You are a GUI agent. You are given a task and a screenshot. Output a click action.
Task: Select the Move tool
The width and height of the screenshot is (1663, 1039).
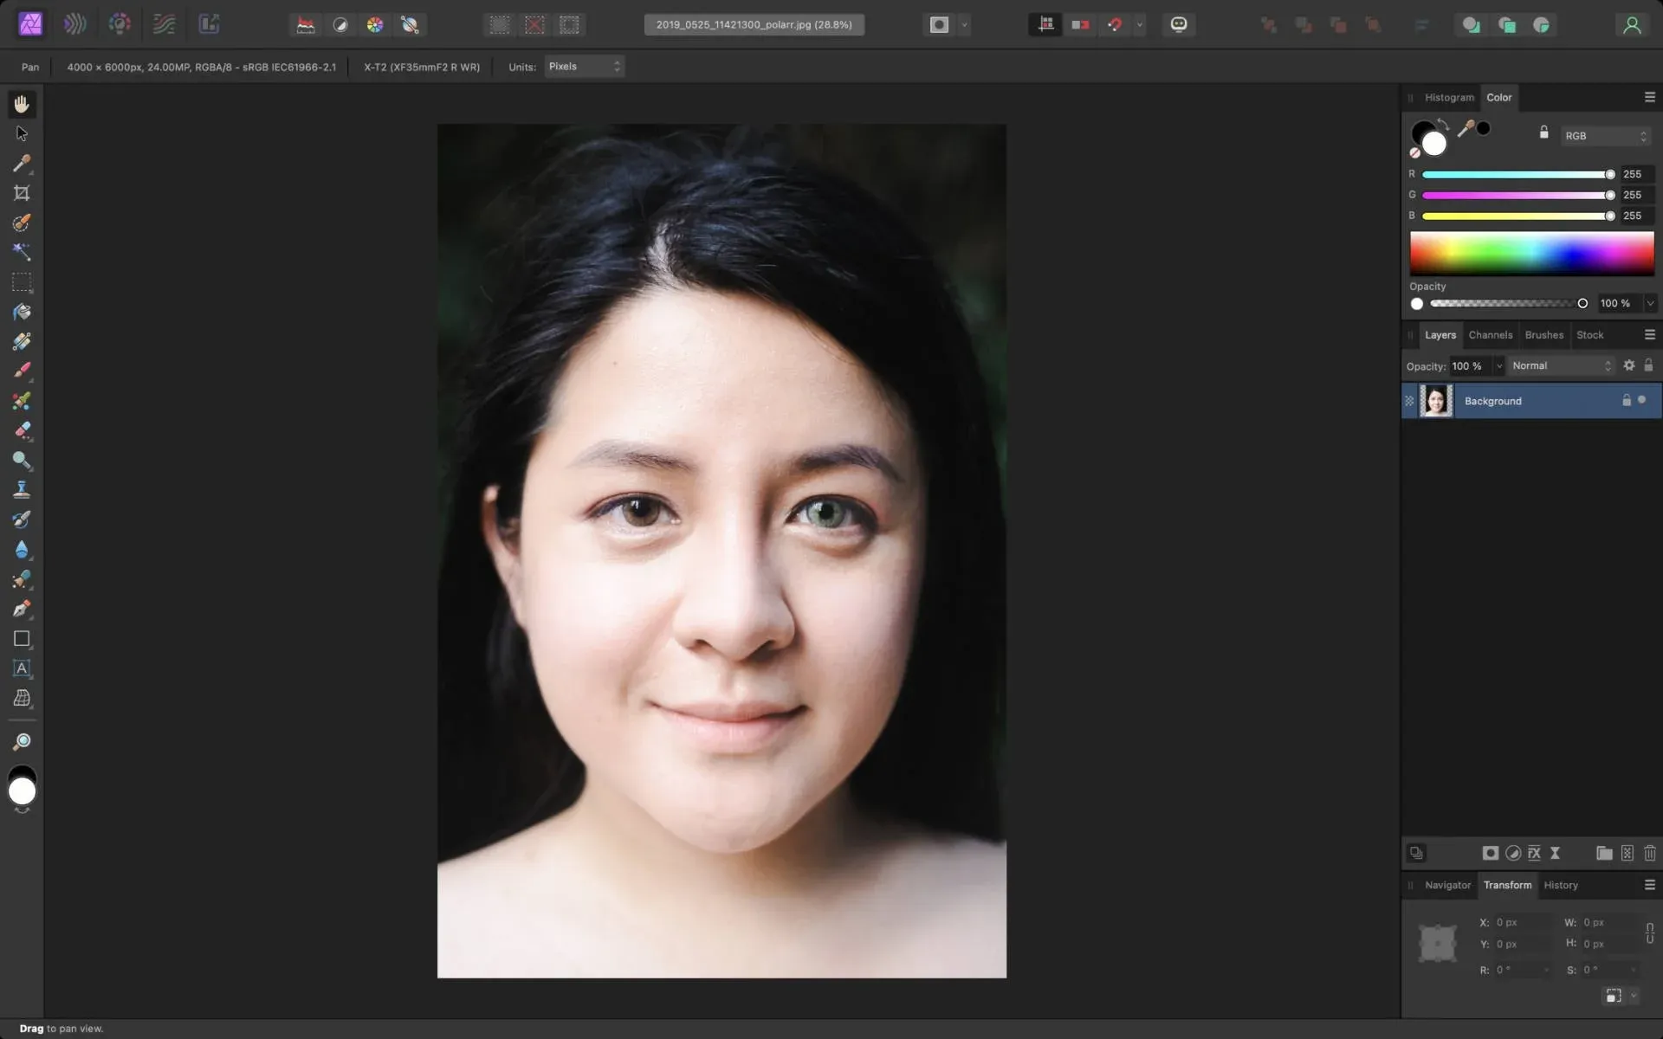coord(22,133)
